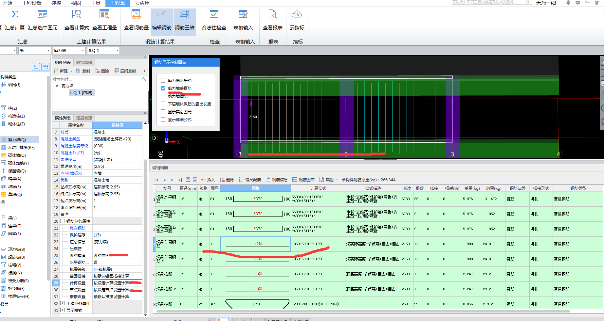Viewport: 604px width, 321px height.
Task: Open the 建模 ribbon tab
Action: 56,3
